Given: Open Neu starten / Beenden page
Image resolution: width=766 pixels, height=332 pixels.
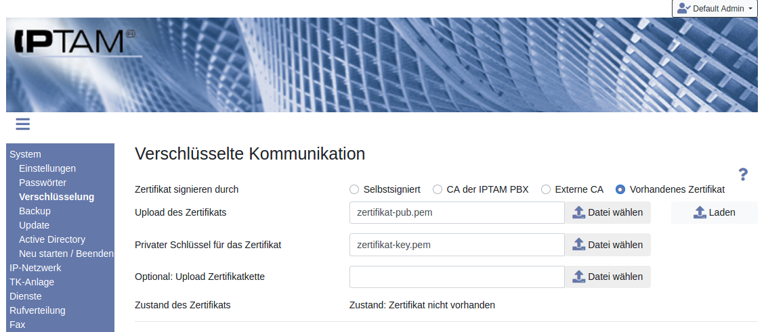Looking at the screenshot, I should pyautogui.click(x=66, y=254).
